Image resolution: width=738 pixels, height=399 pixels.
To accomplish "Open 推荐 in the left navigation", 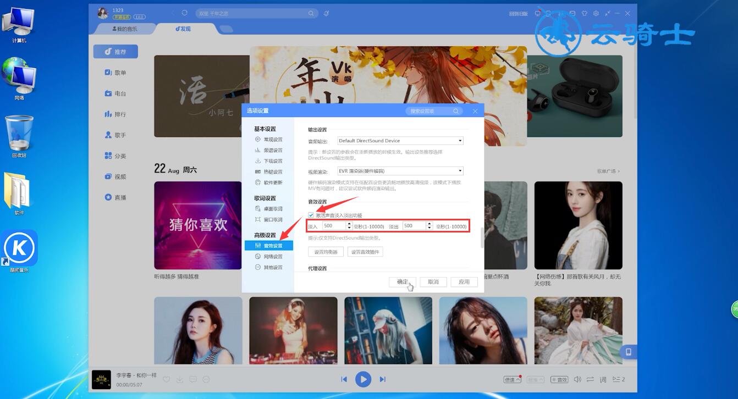I will click(115, 52).
